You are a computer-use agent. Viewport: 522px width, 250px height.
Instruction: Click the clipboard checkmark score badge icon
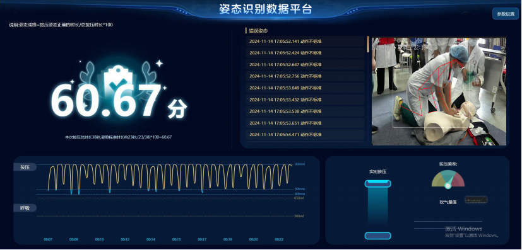[x=118, y=81]
